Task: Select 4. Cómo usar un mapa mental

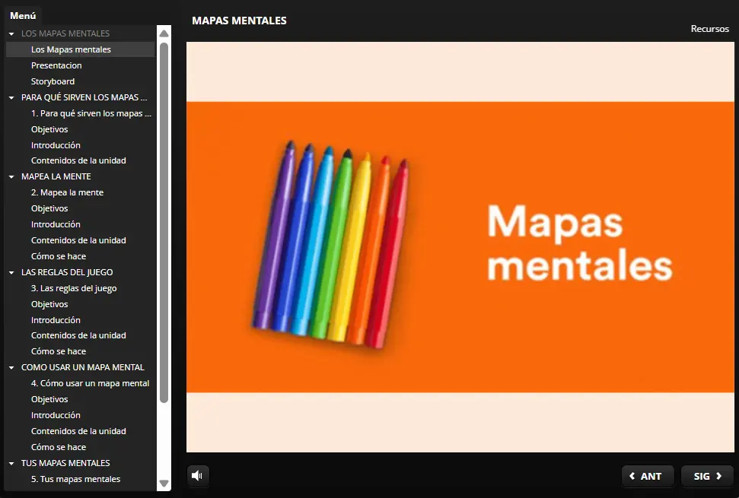Action: 90,383
